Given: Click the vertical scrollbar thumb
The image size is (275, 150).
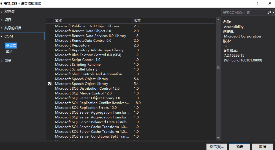Looking at the screenshot, I should point(218,68).
